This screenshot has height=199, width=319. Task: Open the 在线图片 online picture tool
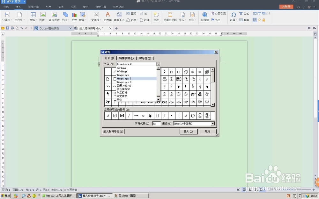point(54,17)
